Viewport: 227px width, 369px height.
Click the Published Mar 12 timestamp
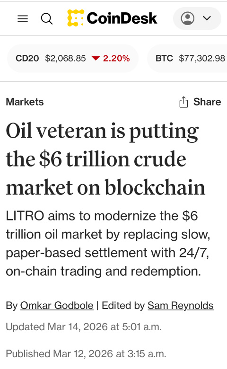[x=86, y=354]
